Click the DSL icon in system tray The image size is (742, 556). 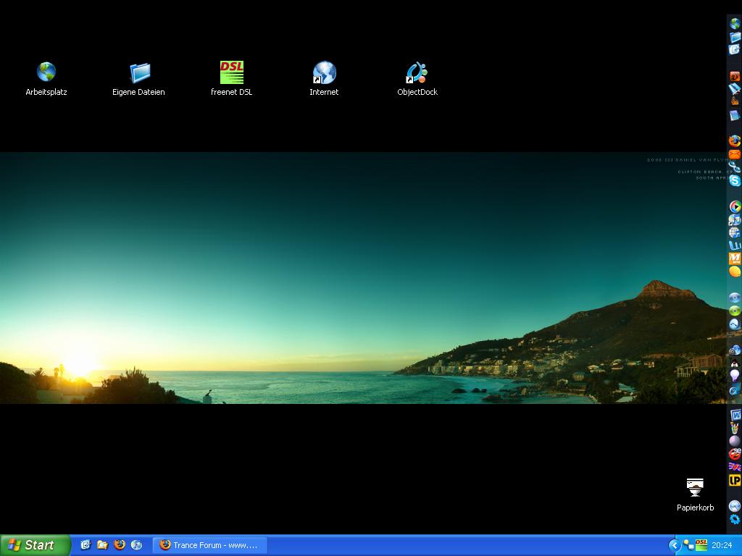point(701,544)
